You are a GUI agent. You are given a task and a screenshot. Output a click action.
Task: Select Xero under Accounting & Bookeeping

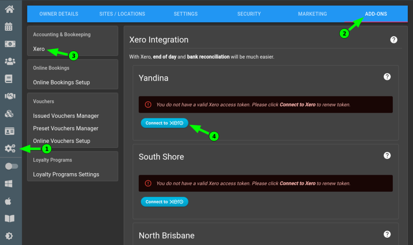coord(39,49)
